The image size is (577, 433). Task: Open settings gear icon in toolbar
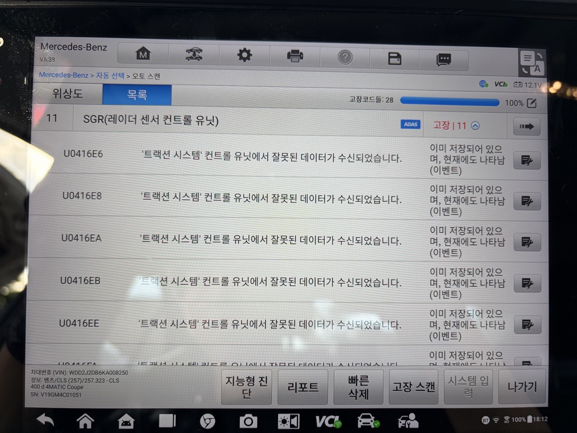pyautogui.click(x=244, y=55)
